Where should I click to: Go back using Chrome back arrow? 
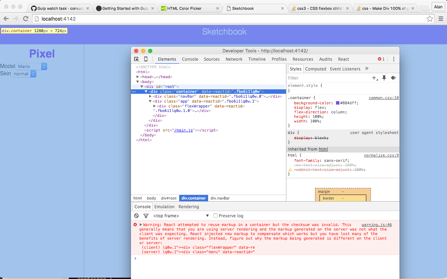point(6,19)
